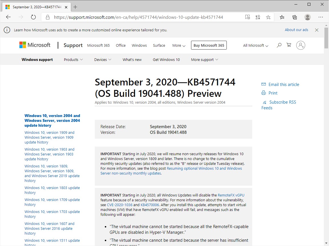The height and width of the screenshot is (246, 329).
Task: Subscribe to RSS Feeds link
Action: point(279,105)
